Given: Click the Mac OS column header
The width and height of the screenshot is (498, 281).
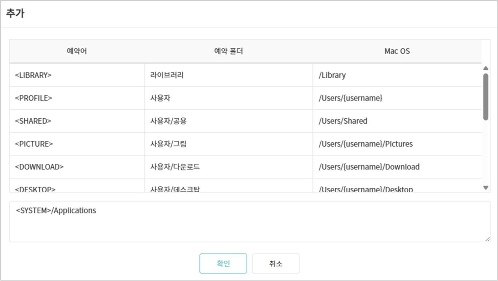Looking at the screenshot, I should [x=397, y=51].
